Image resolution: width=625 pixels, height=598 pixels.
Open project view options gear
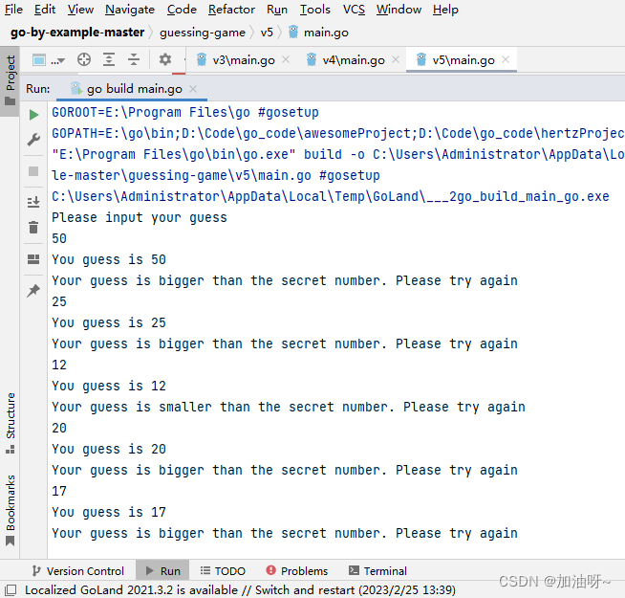(x=165, y=60)
